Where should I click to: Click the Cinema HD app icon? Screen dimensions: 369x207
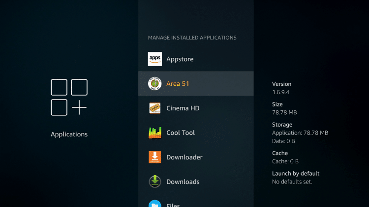(x=155, y=108)
